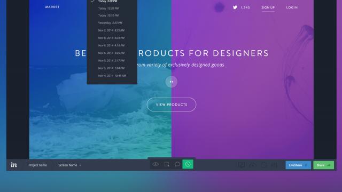Open the Screen Name dropdown
The width and height of the screenshot is (342, 192).
pos(69,165)
